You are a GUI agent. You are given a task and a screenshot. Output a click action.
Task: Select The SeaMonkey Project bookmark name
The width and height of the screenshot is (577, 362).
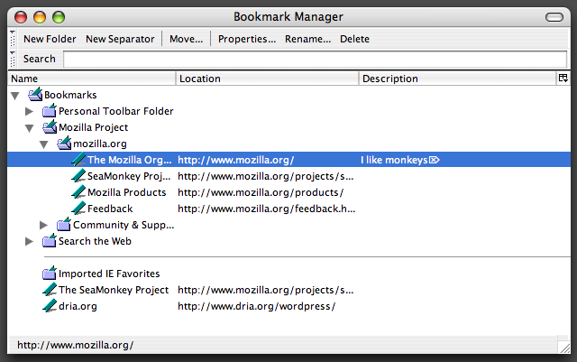point(114,290)
